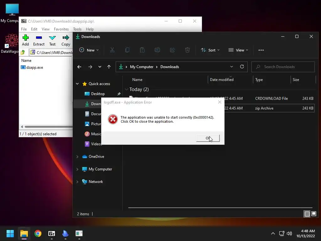Sort by Type column in Explorer
Viewport: 321px width, 241px height.
(259, 80)
